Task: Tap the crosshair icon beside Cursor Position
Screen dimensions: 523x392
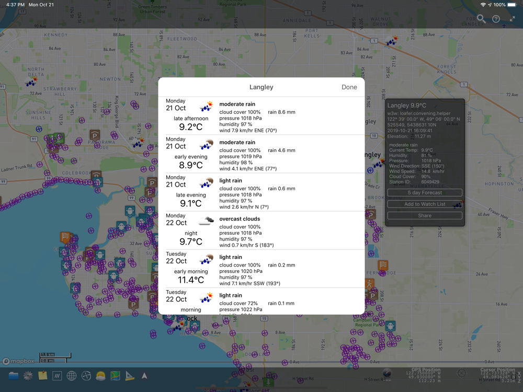Action: pyautogui.click(x=461, y=373)
